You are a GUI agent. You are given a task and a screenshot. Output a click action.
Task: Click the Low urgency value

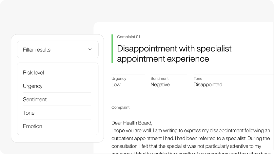tap(116, 85)
